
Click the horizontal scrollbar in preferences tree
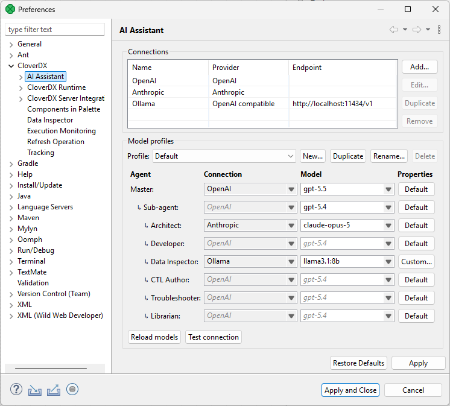(x=51, y=368)
